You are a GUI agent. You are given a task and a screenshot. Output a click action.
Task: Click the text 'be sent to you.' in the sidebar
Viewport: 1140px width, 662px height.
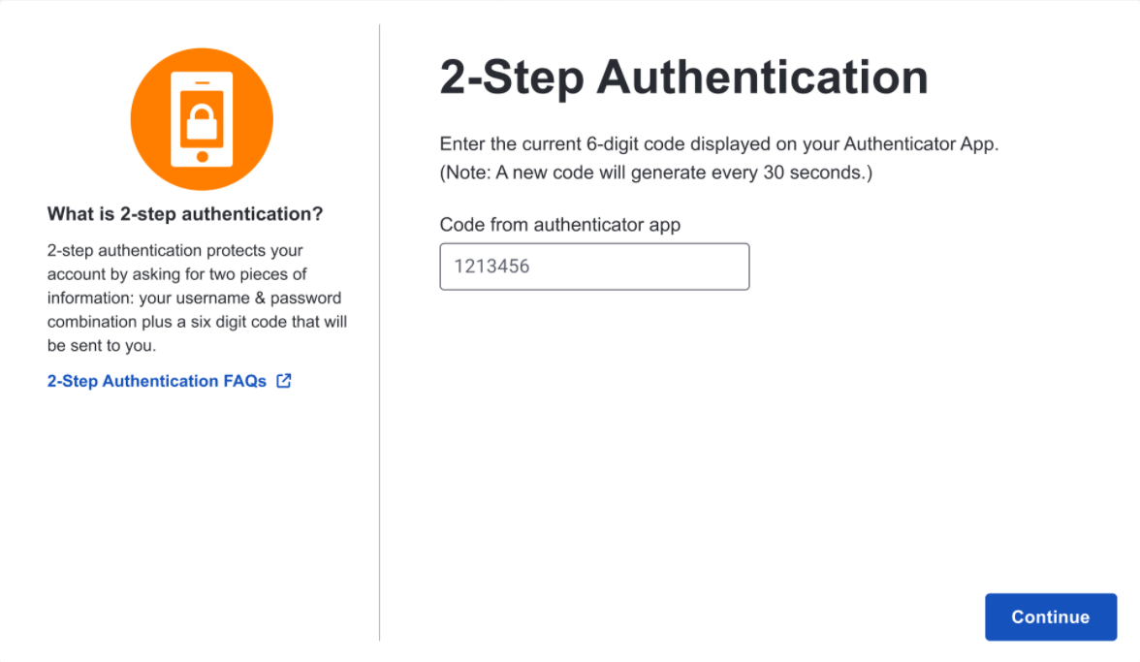pyautogui.click(x=102, y=346)
